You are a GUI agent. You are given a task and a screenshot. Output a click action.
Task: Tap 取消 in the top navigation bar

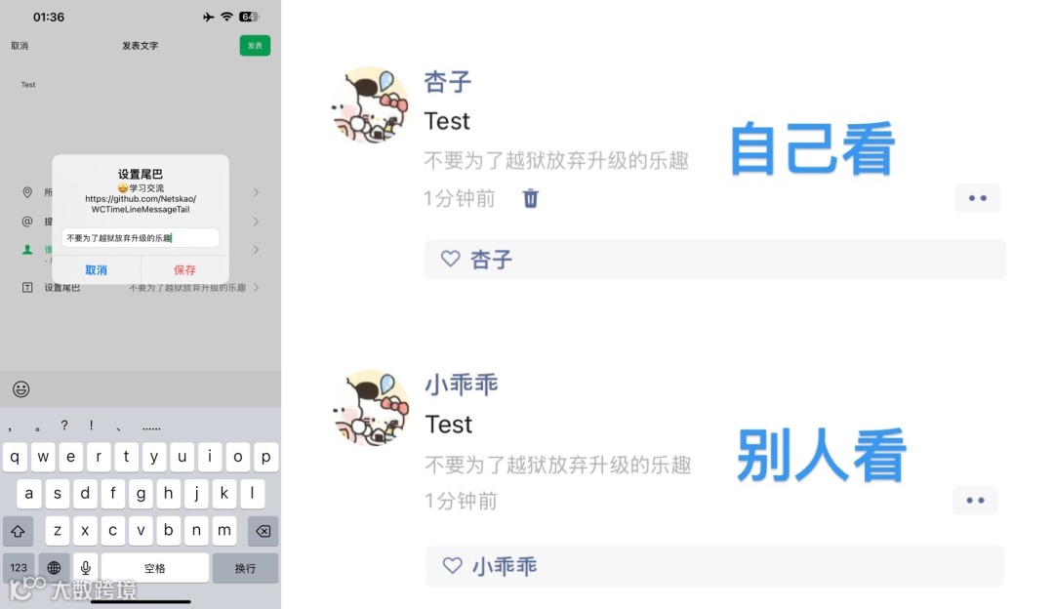click(x=20, y=46)
